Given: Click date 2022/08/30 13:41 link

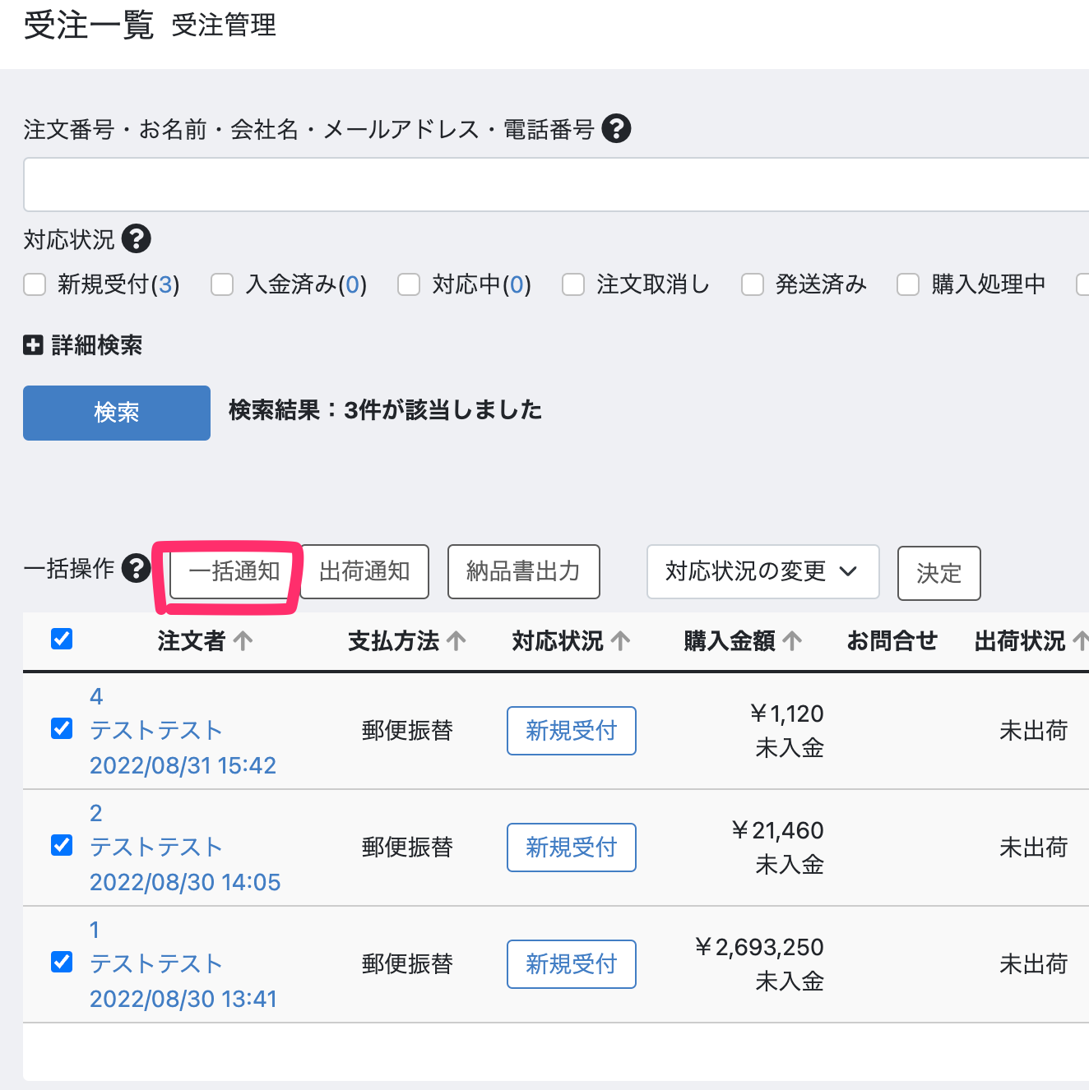Looking at the screenshot, I should pyautogui.click(x=183, y=999).
